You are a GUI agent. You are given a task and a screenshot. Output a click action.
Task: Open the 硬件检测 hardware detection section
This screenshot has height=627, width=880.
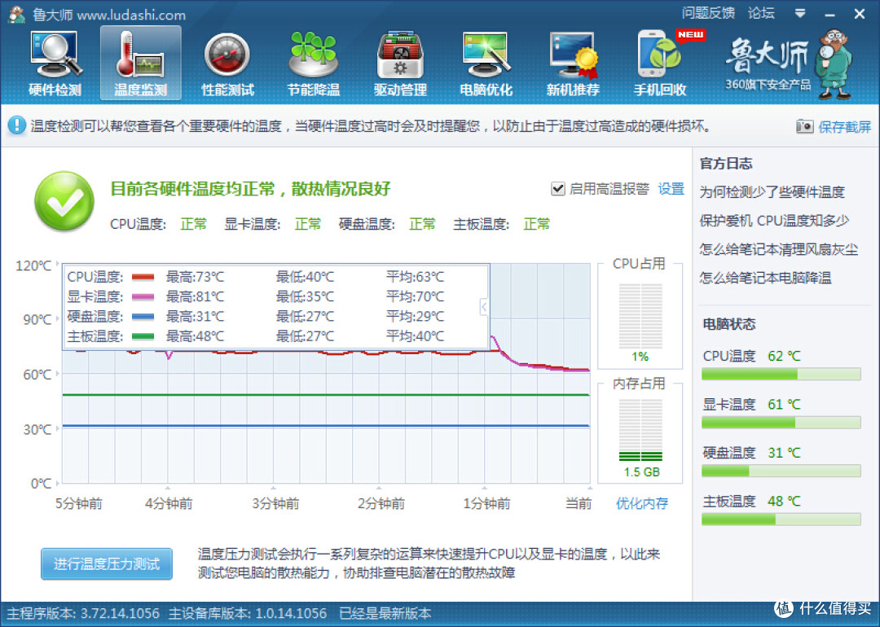[x=55, y=64]
